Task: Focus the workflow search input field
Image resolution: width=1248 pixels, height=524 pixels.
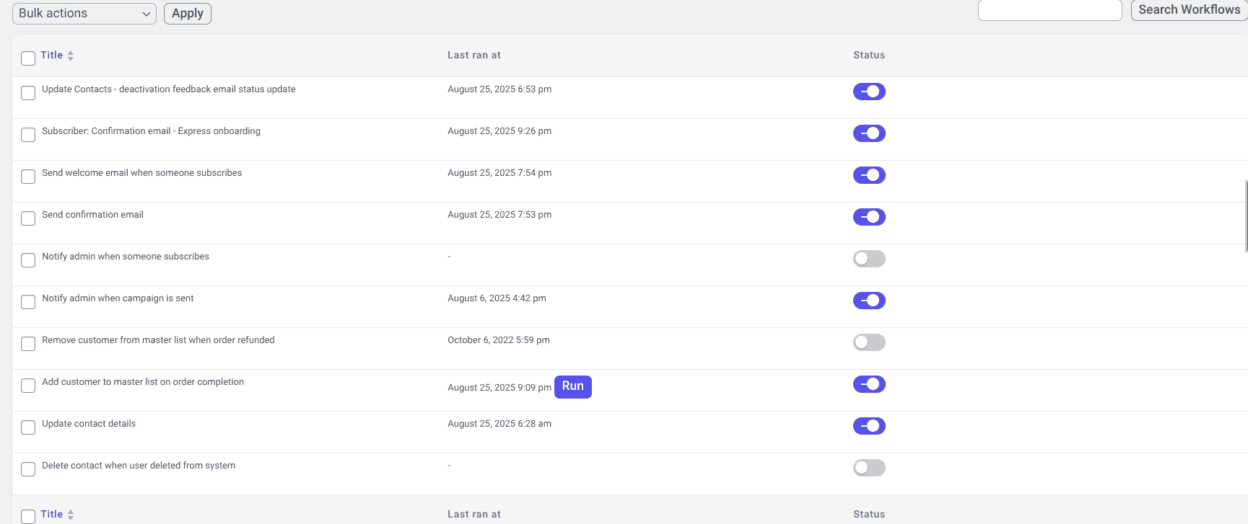Action: (x=1050, y=10)
